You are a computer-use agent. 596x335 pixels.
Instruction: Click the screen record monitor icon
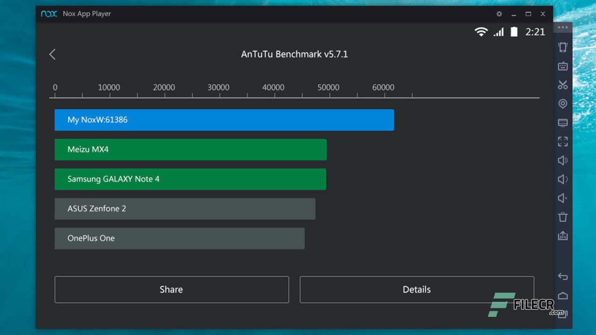[562, 122]
